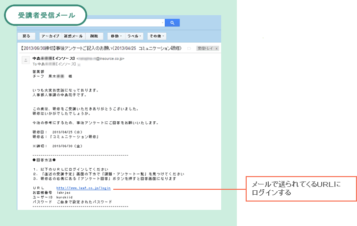357x226 pixels.
Task: Open the 移動 (Move) dropdown
Action: pos(116,36)
